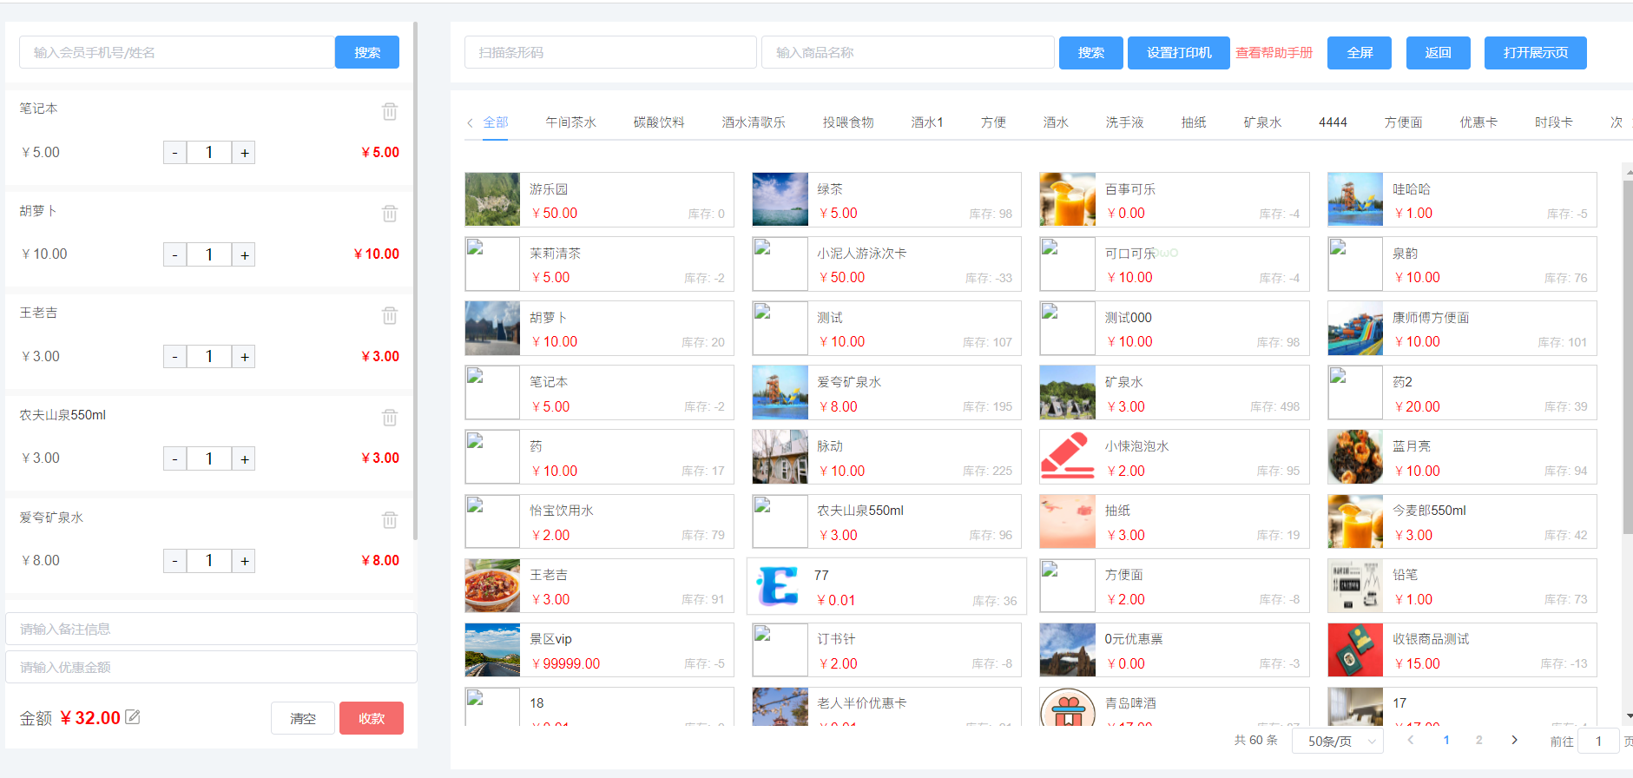The width and height of the screenshot is (1633, 778).
Task: Select the 游乐园 product thumbnail
Action: tap(492, 200)
